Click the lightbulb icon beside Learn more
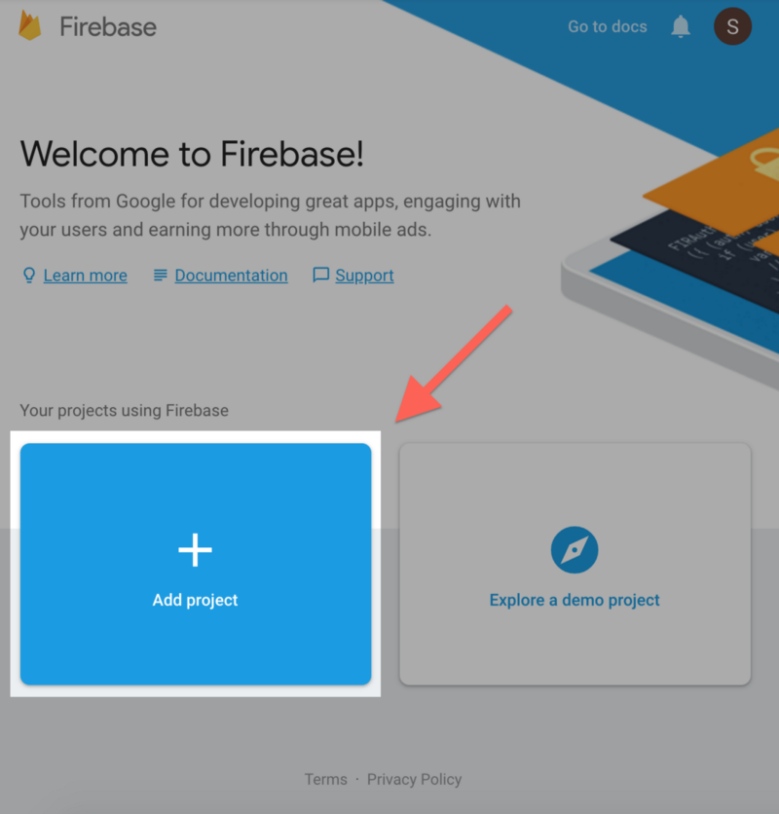This screenshot has height=814, width=779. tap(29, 276)
